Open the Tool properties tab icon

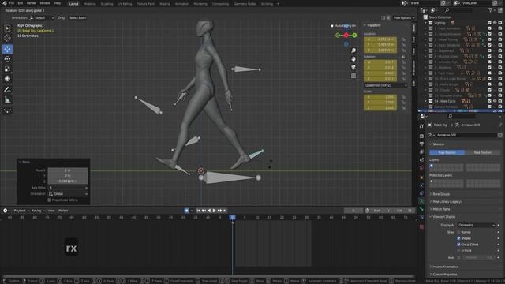coord(421,126)
